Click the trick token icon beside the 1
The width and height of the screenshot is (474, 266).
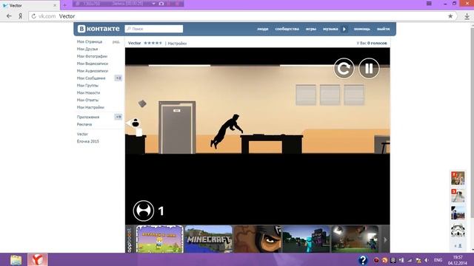coord(143,211)
